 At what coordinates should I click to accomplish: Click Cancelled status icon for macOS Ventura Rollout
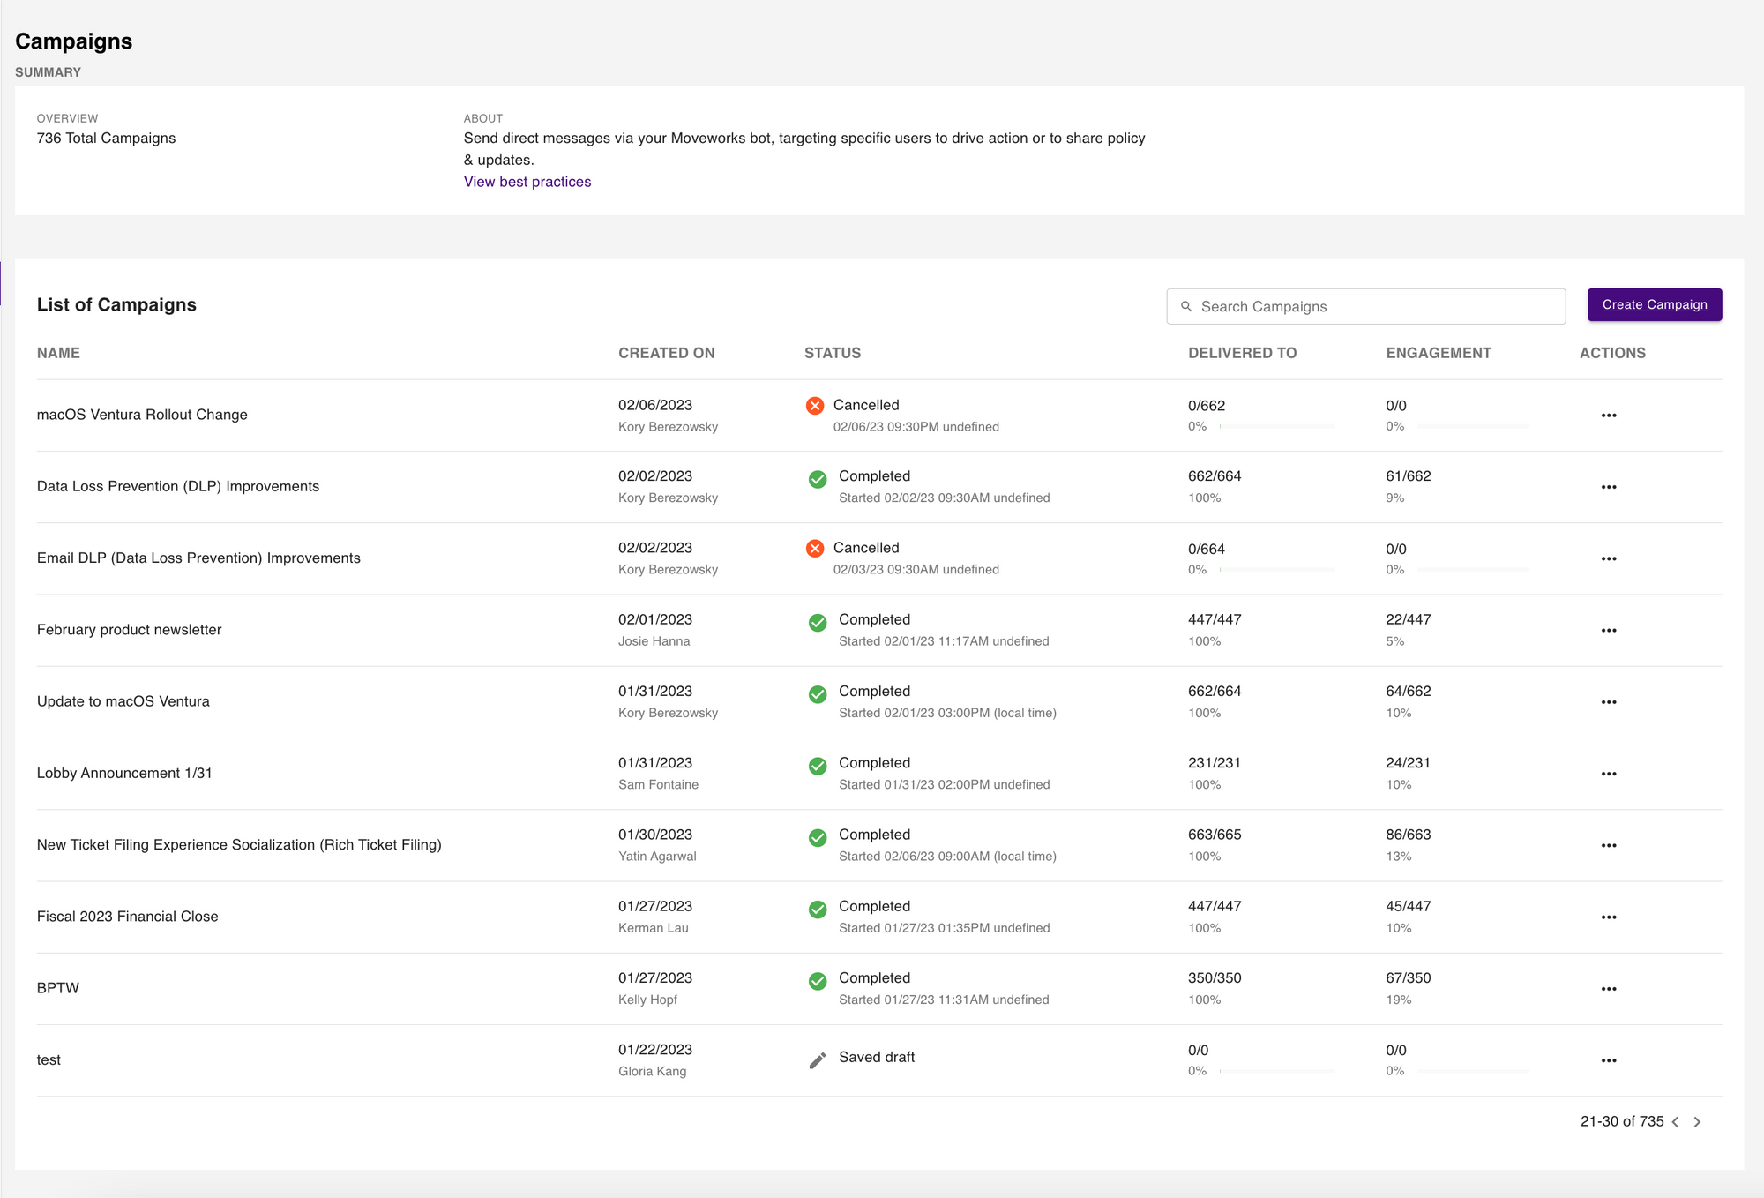click(815, 406)
